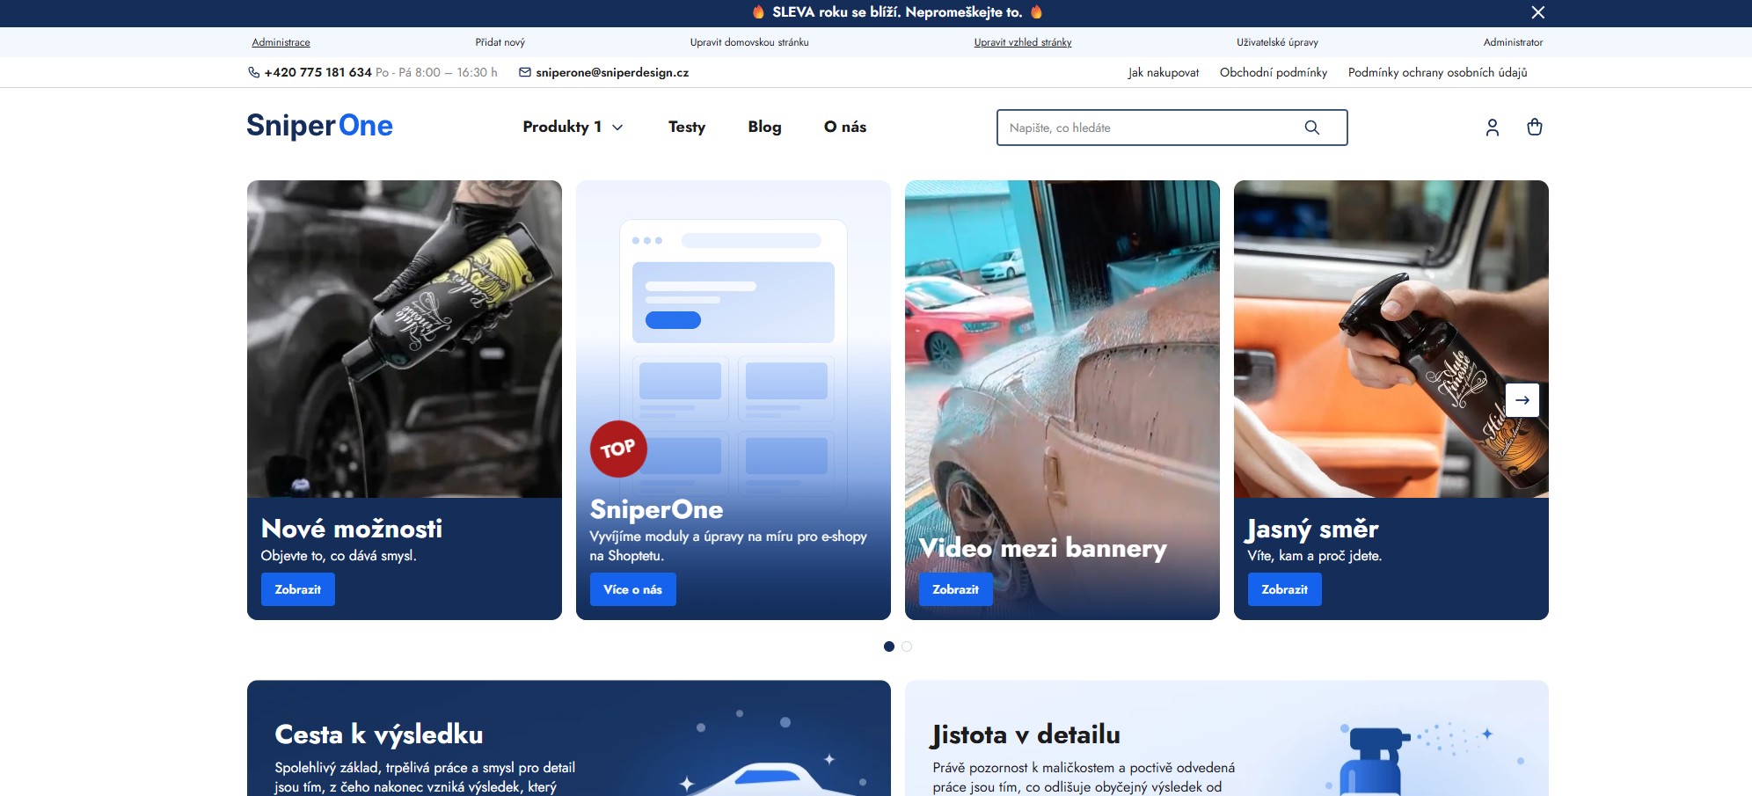Open the shopping bag cart icon
The height and width of the screenshot is (796, 1752).
pos(1535,128)
